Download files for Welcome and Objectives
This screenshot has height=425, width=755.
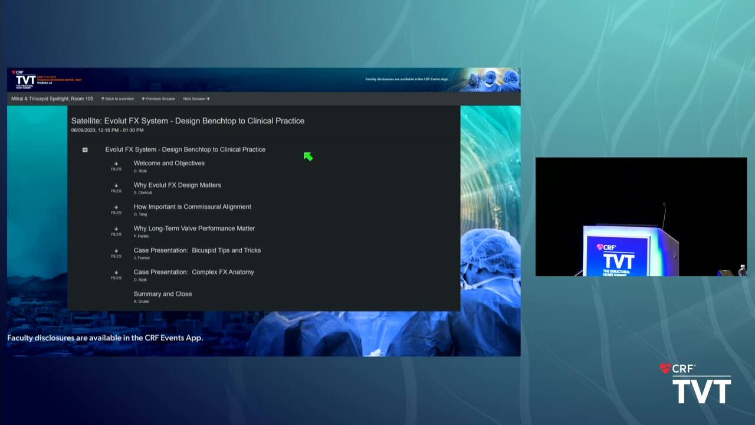(116, 166)
